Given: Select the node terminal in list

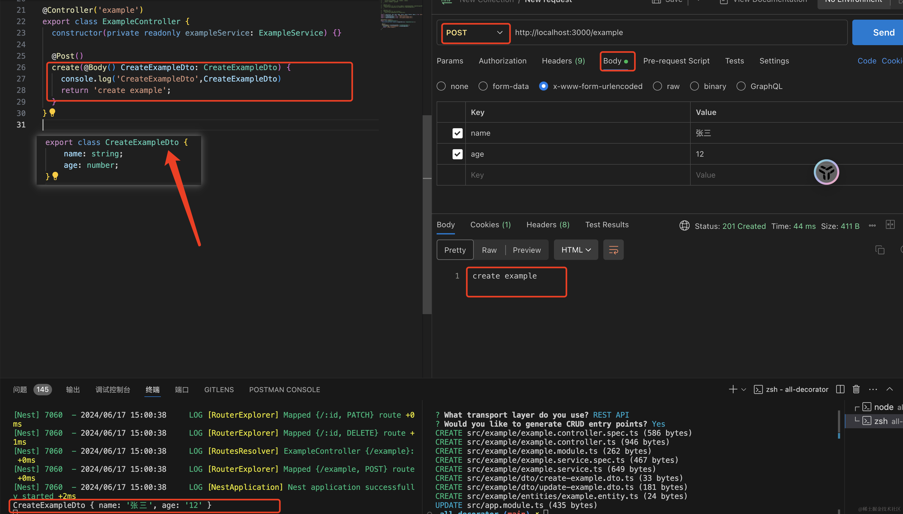Looking at the screenshot, I should [x=879, y=407].
